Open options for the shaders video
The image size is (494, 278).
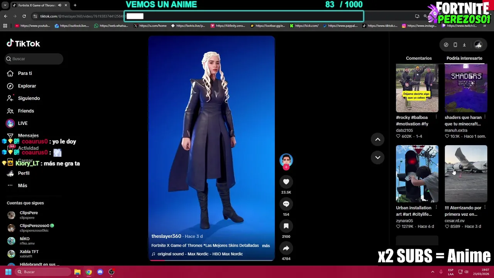485,117
